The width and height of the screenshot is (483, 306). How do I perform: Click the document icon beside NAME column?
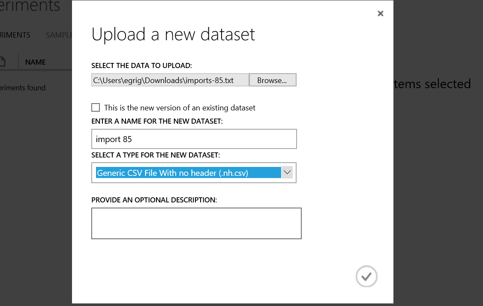click(x=3, y=62)
